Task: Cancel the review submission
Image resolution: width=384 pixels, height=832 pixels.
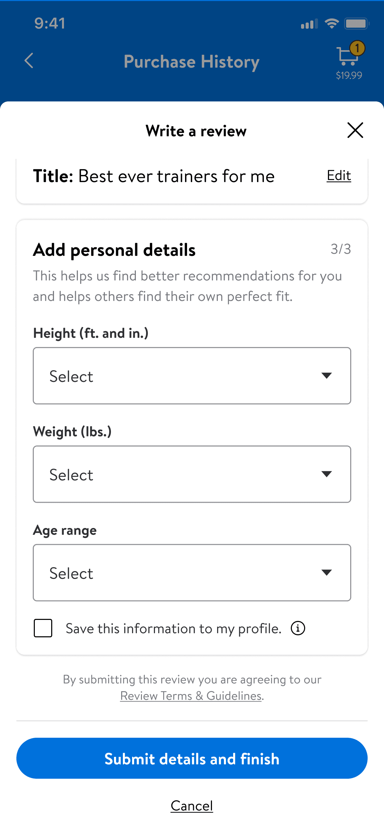Action: coord(192,806)
